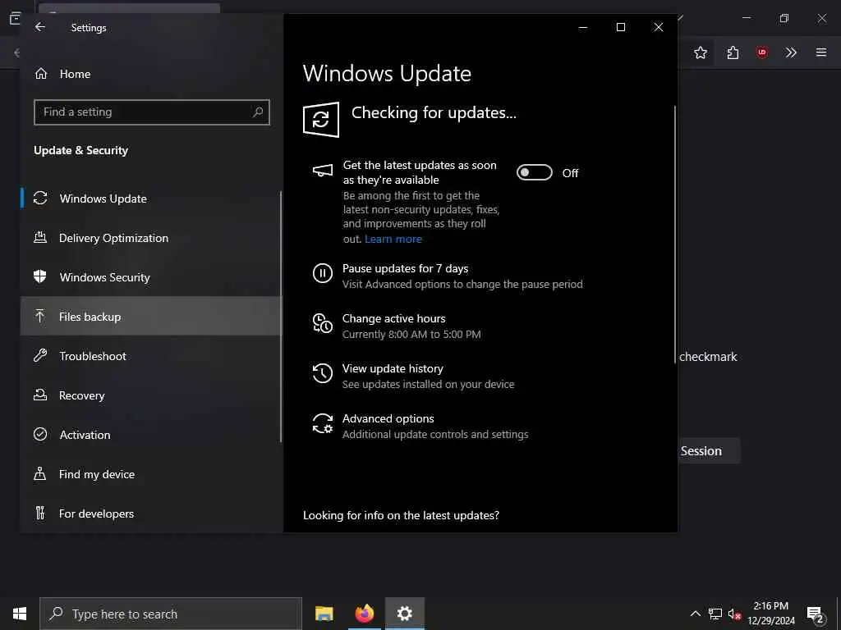Image resolution: width=841 pixels, height=630 pixels.
Task: Open the For developers section
Action: point(152,514)
